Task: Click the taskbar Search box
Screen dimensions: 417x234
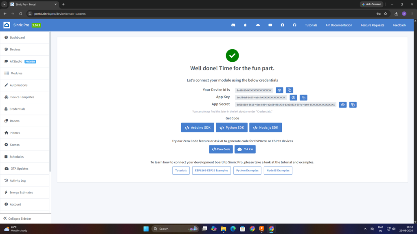Action: (174, 229)
